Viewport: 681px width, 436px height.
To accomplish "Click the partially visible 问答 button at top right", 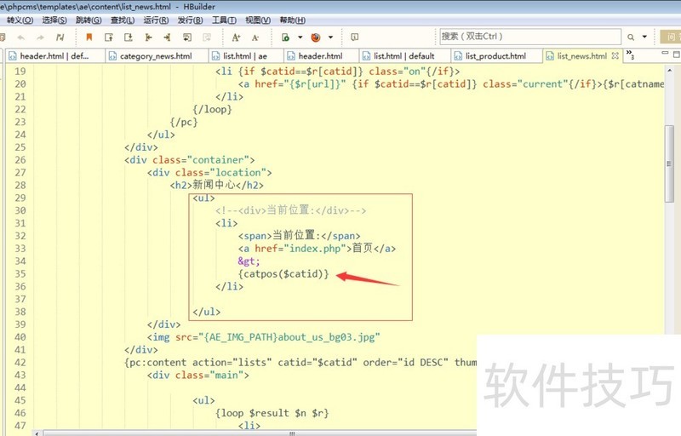I will click(671, 37).
